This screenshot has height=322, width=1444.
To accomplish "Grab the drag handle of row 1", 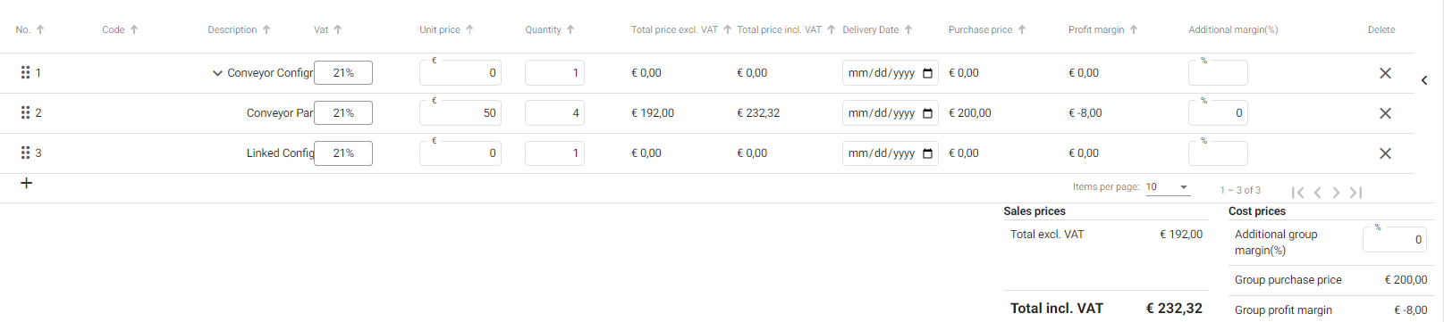I will (25, 72).
